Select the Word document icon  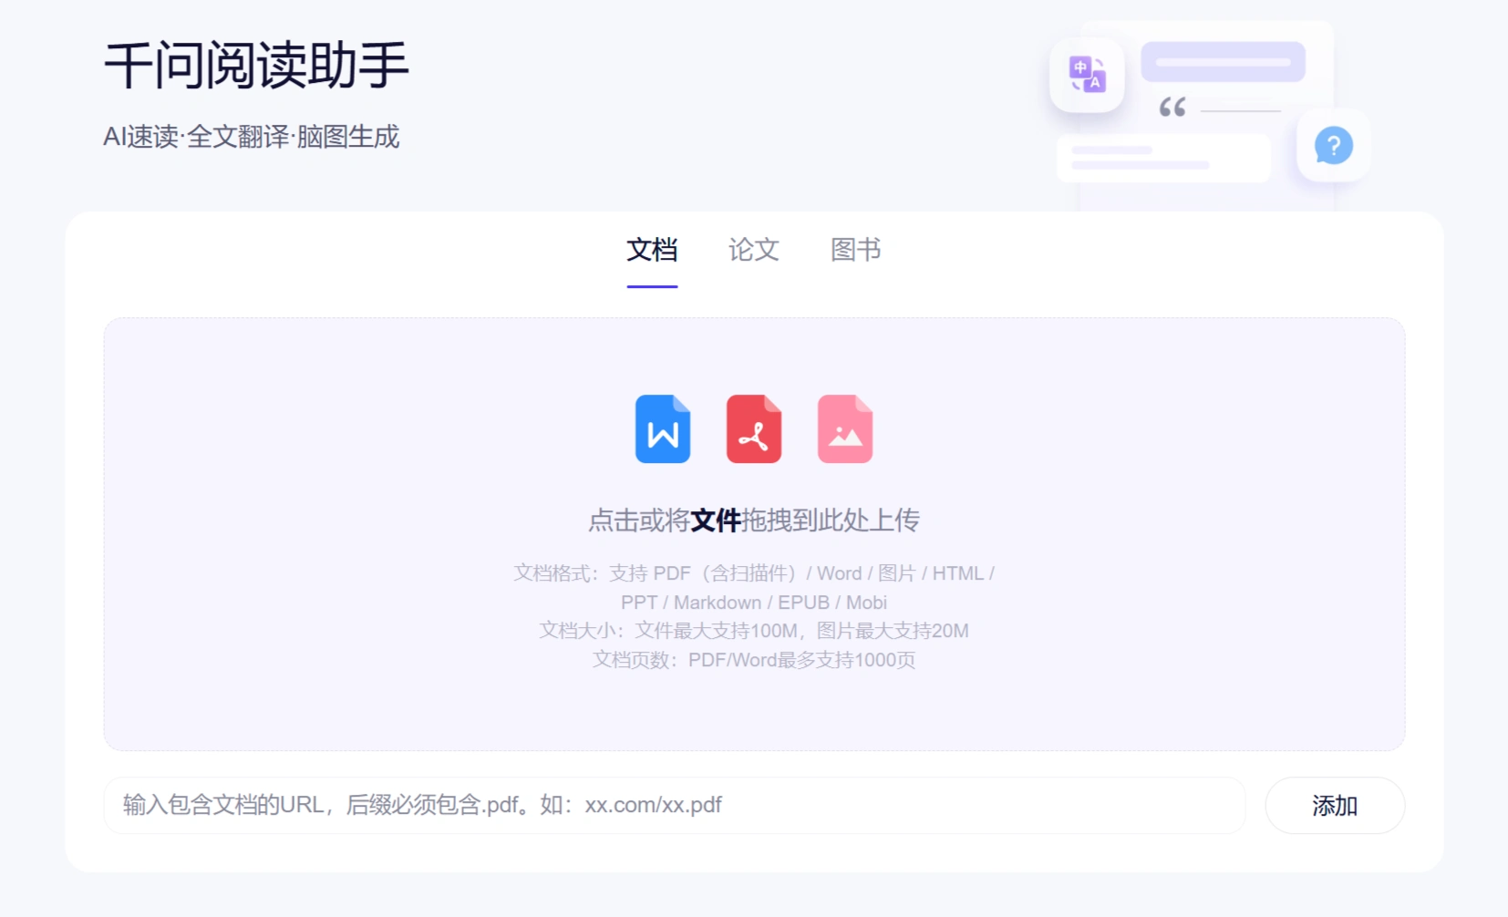click(x=663, y=428)
